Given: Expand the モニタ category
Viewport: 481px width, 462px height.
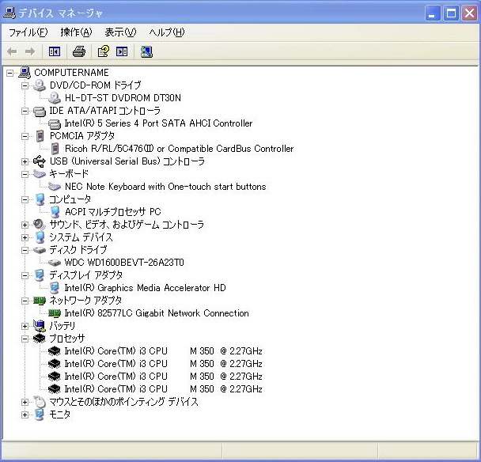Looking at the screenshot, I should coord(25,415).
